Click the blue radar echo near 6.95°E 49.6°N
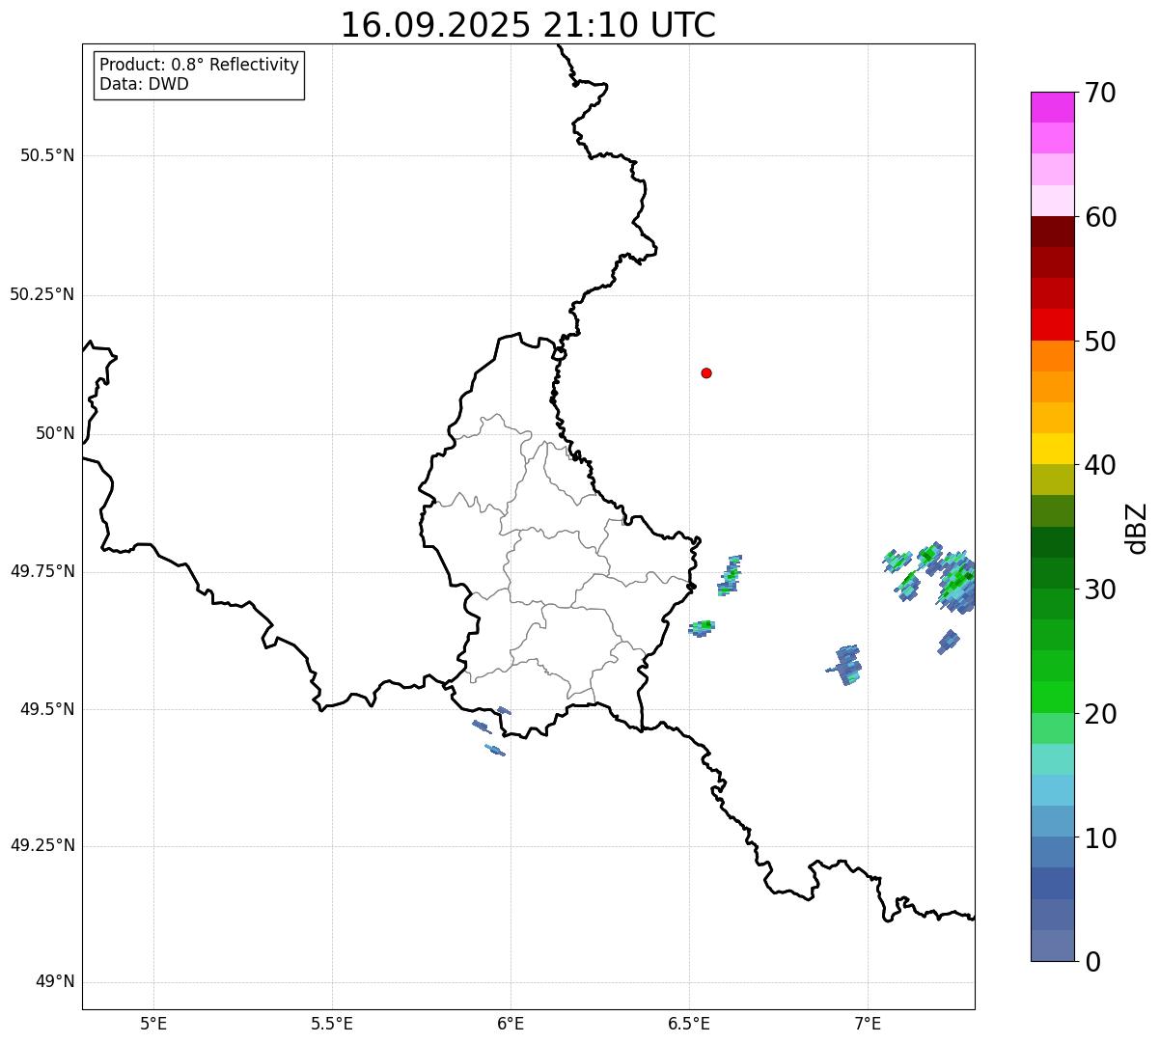Screen dimensions: 1160x1043 pos(846,665)
